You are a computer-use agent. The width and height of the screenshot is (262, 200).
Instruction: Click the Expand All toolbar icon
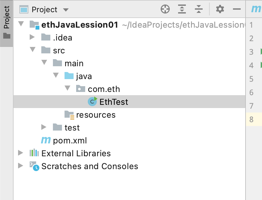tap(182, 9)
